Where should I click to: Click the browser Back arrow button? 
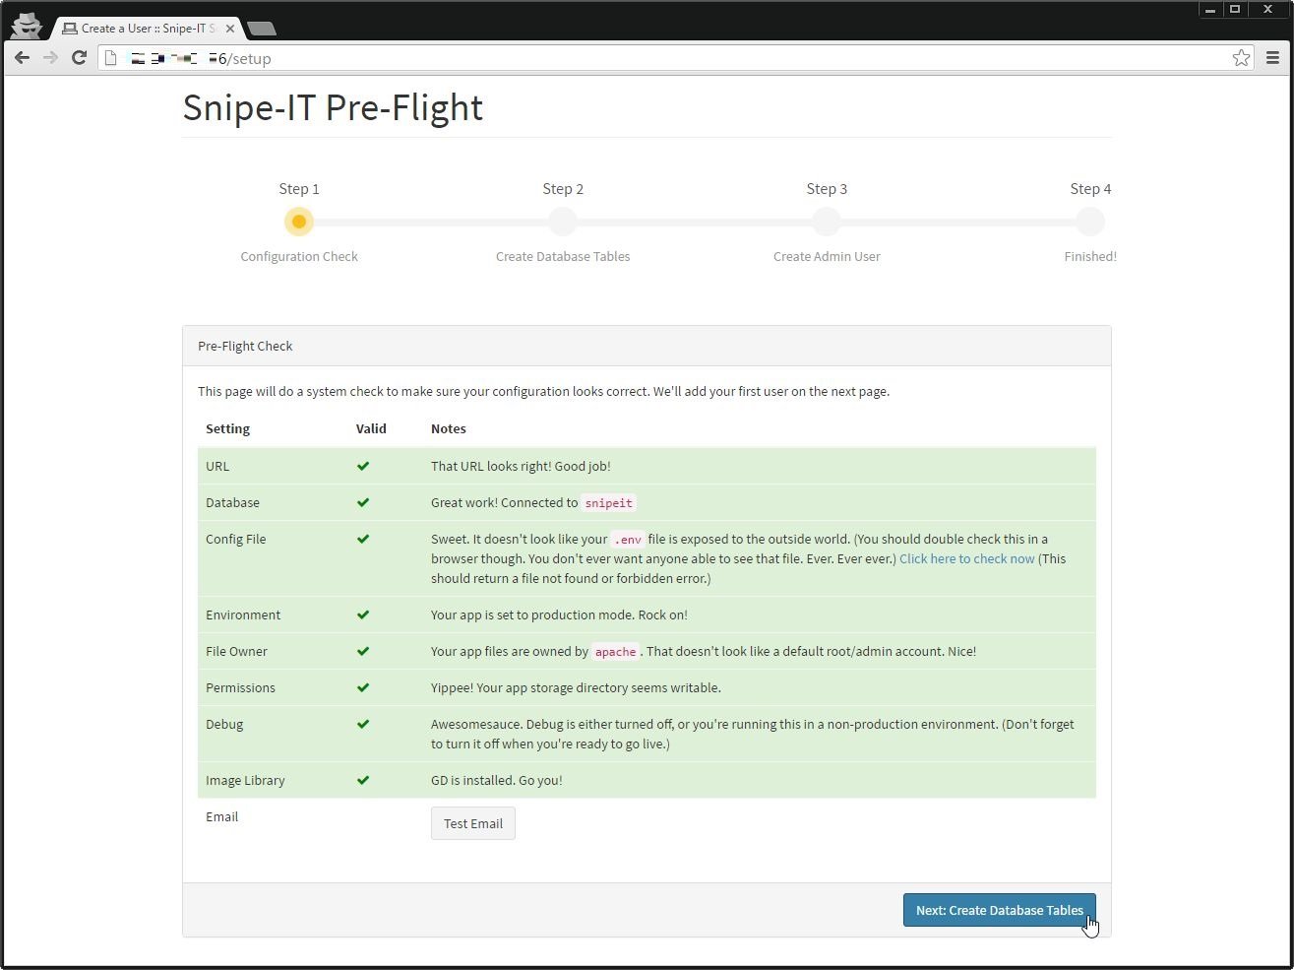(22, 58)
